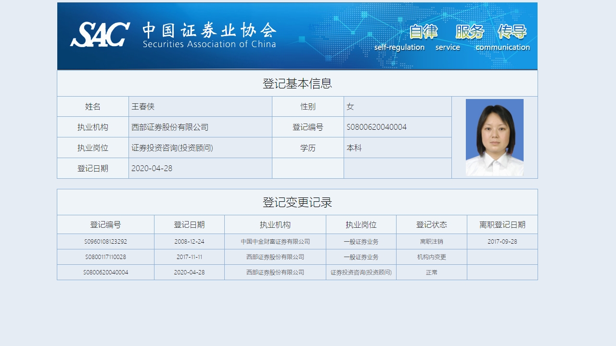
Task: Select record number S0960108123292
Action: [x=105, y=242]
